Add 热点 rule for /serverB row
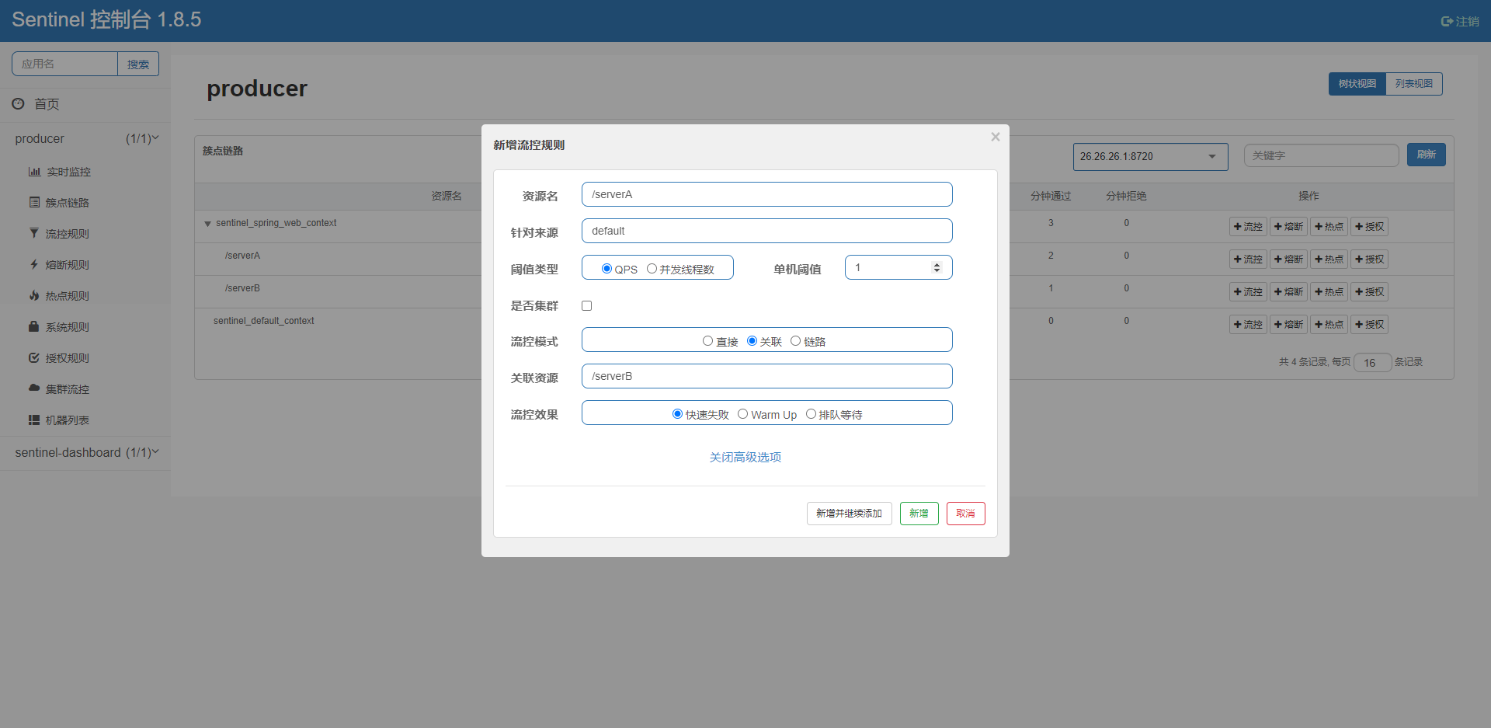This screenshot has width=1491, height=728. pos(1329,292)
